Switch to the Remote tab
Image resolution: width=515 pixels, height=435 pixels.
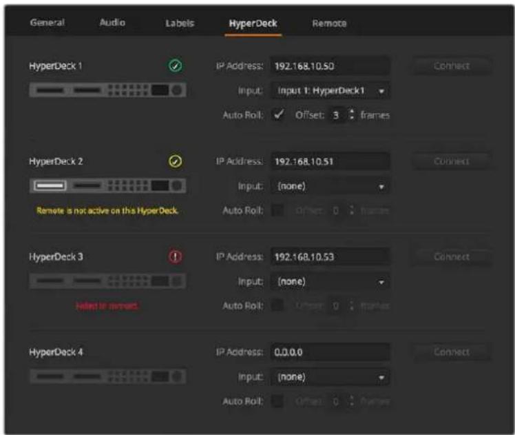click(x=329, y=23)
